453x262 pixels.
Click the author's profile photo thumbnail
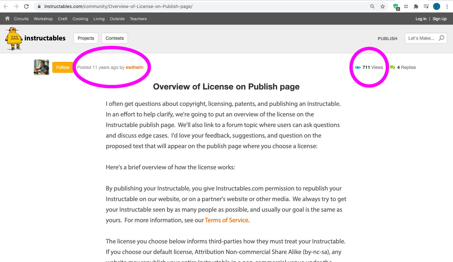click(41, 67)
